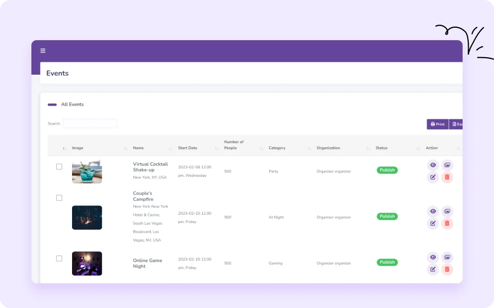Select the Virtual Cocktail Shake-up checkbox
The image size is (494, 308).
click(x=59, y=166)
